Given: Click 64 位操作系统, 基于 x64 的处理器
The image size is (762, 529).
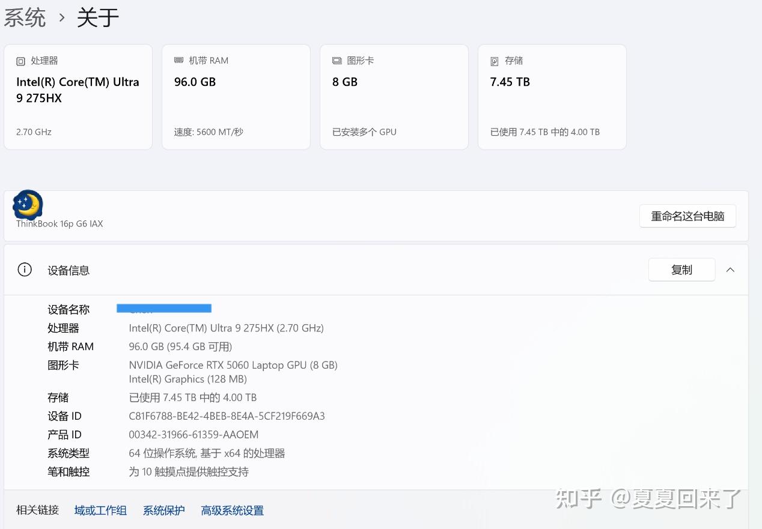Looking at the screenshot, I should pos(207,453).
